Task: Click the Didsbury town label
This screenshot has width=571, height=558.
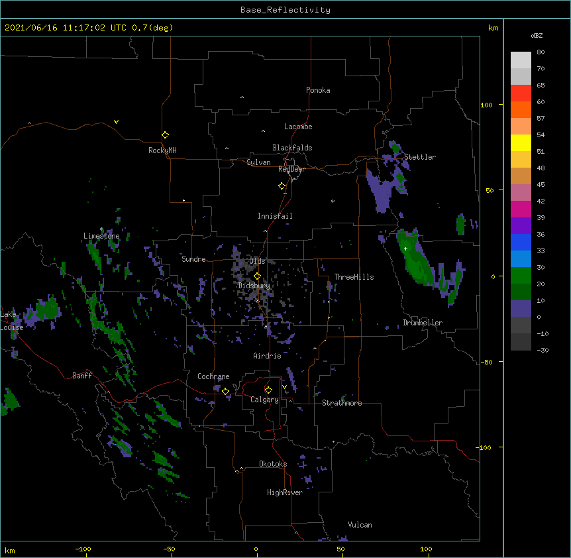Action: click(254, 286)
